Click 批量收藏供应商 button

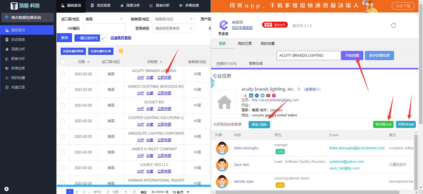[101, 51]
